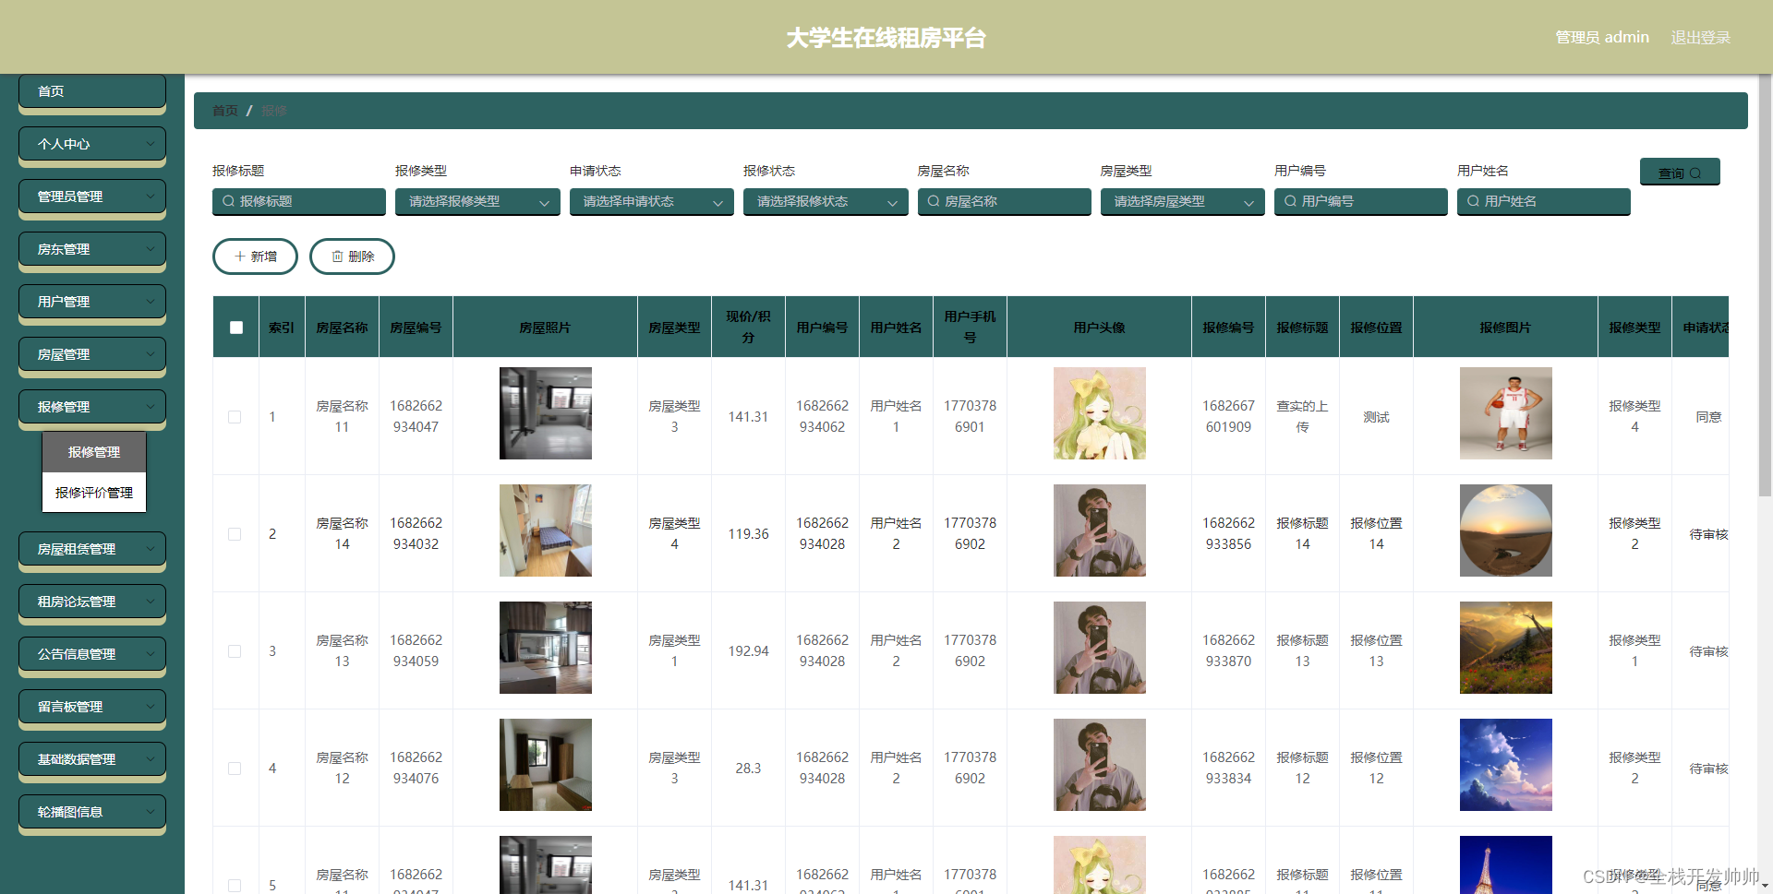Click the search icon inside the 用户编号 field
Image resolution: width=1773 pixels, height=894 pixels.
pyautogui.click(x=1292, y=201)
